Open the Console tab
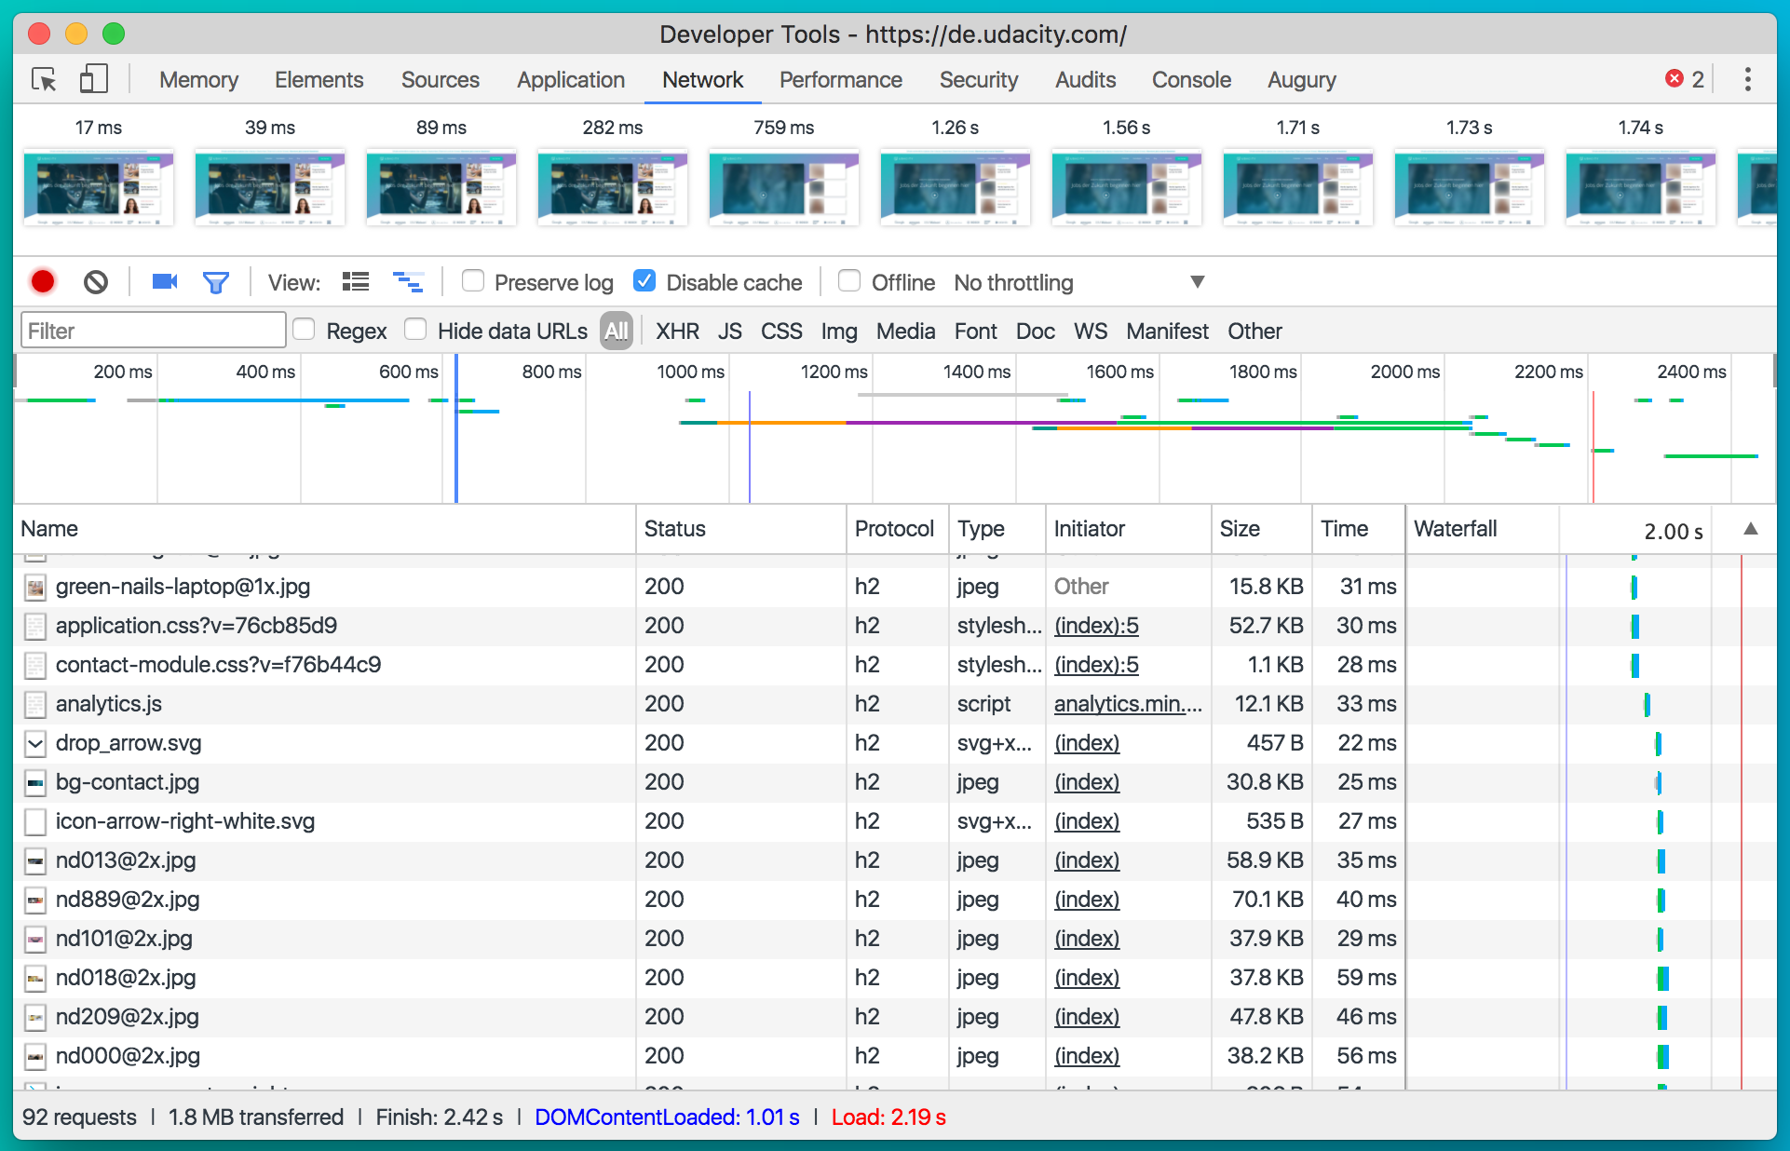Screen dimensions: 1790x1151 [1190, 80]
